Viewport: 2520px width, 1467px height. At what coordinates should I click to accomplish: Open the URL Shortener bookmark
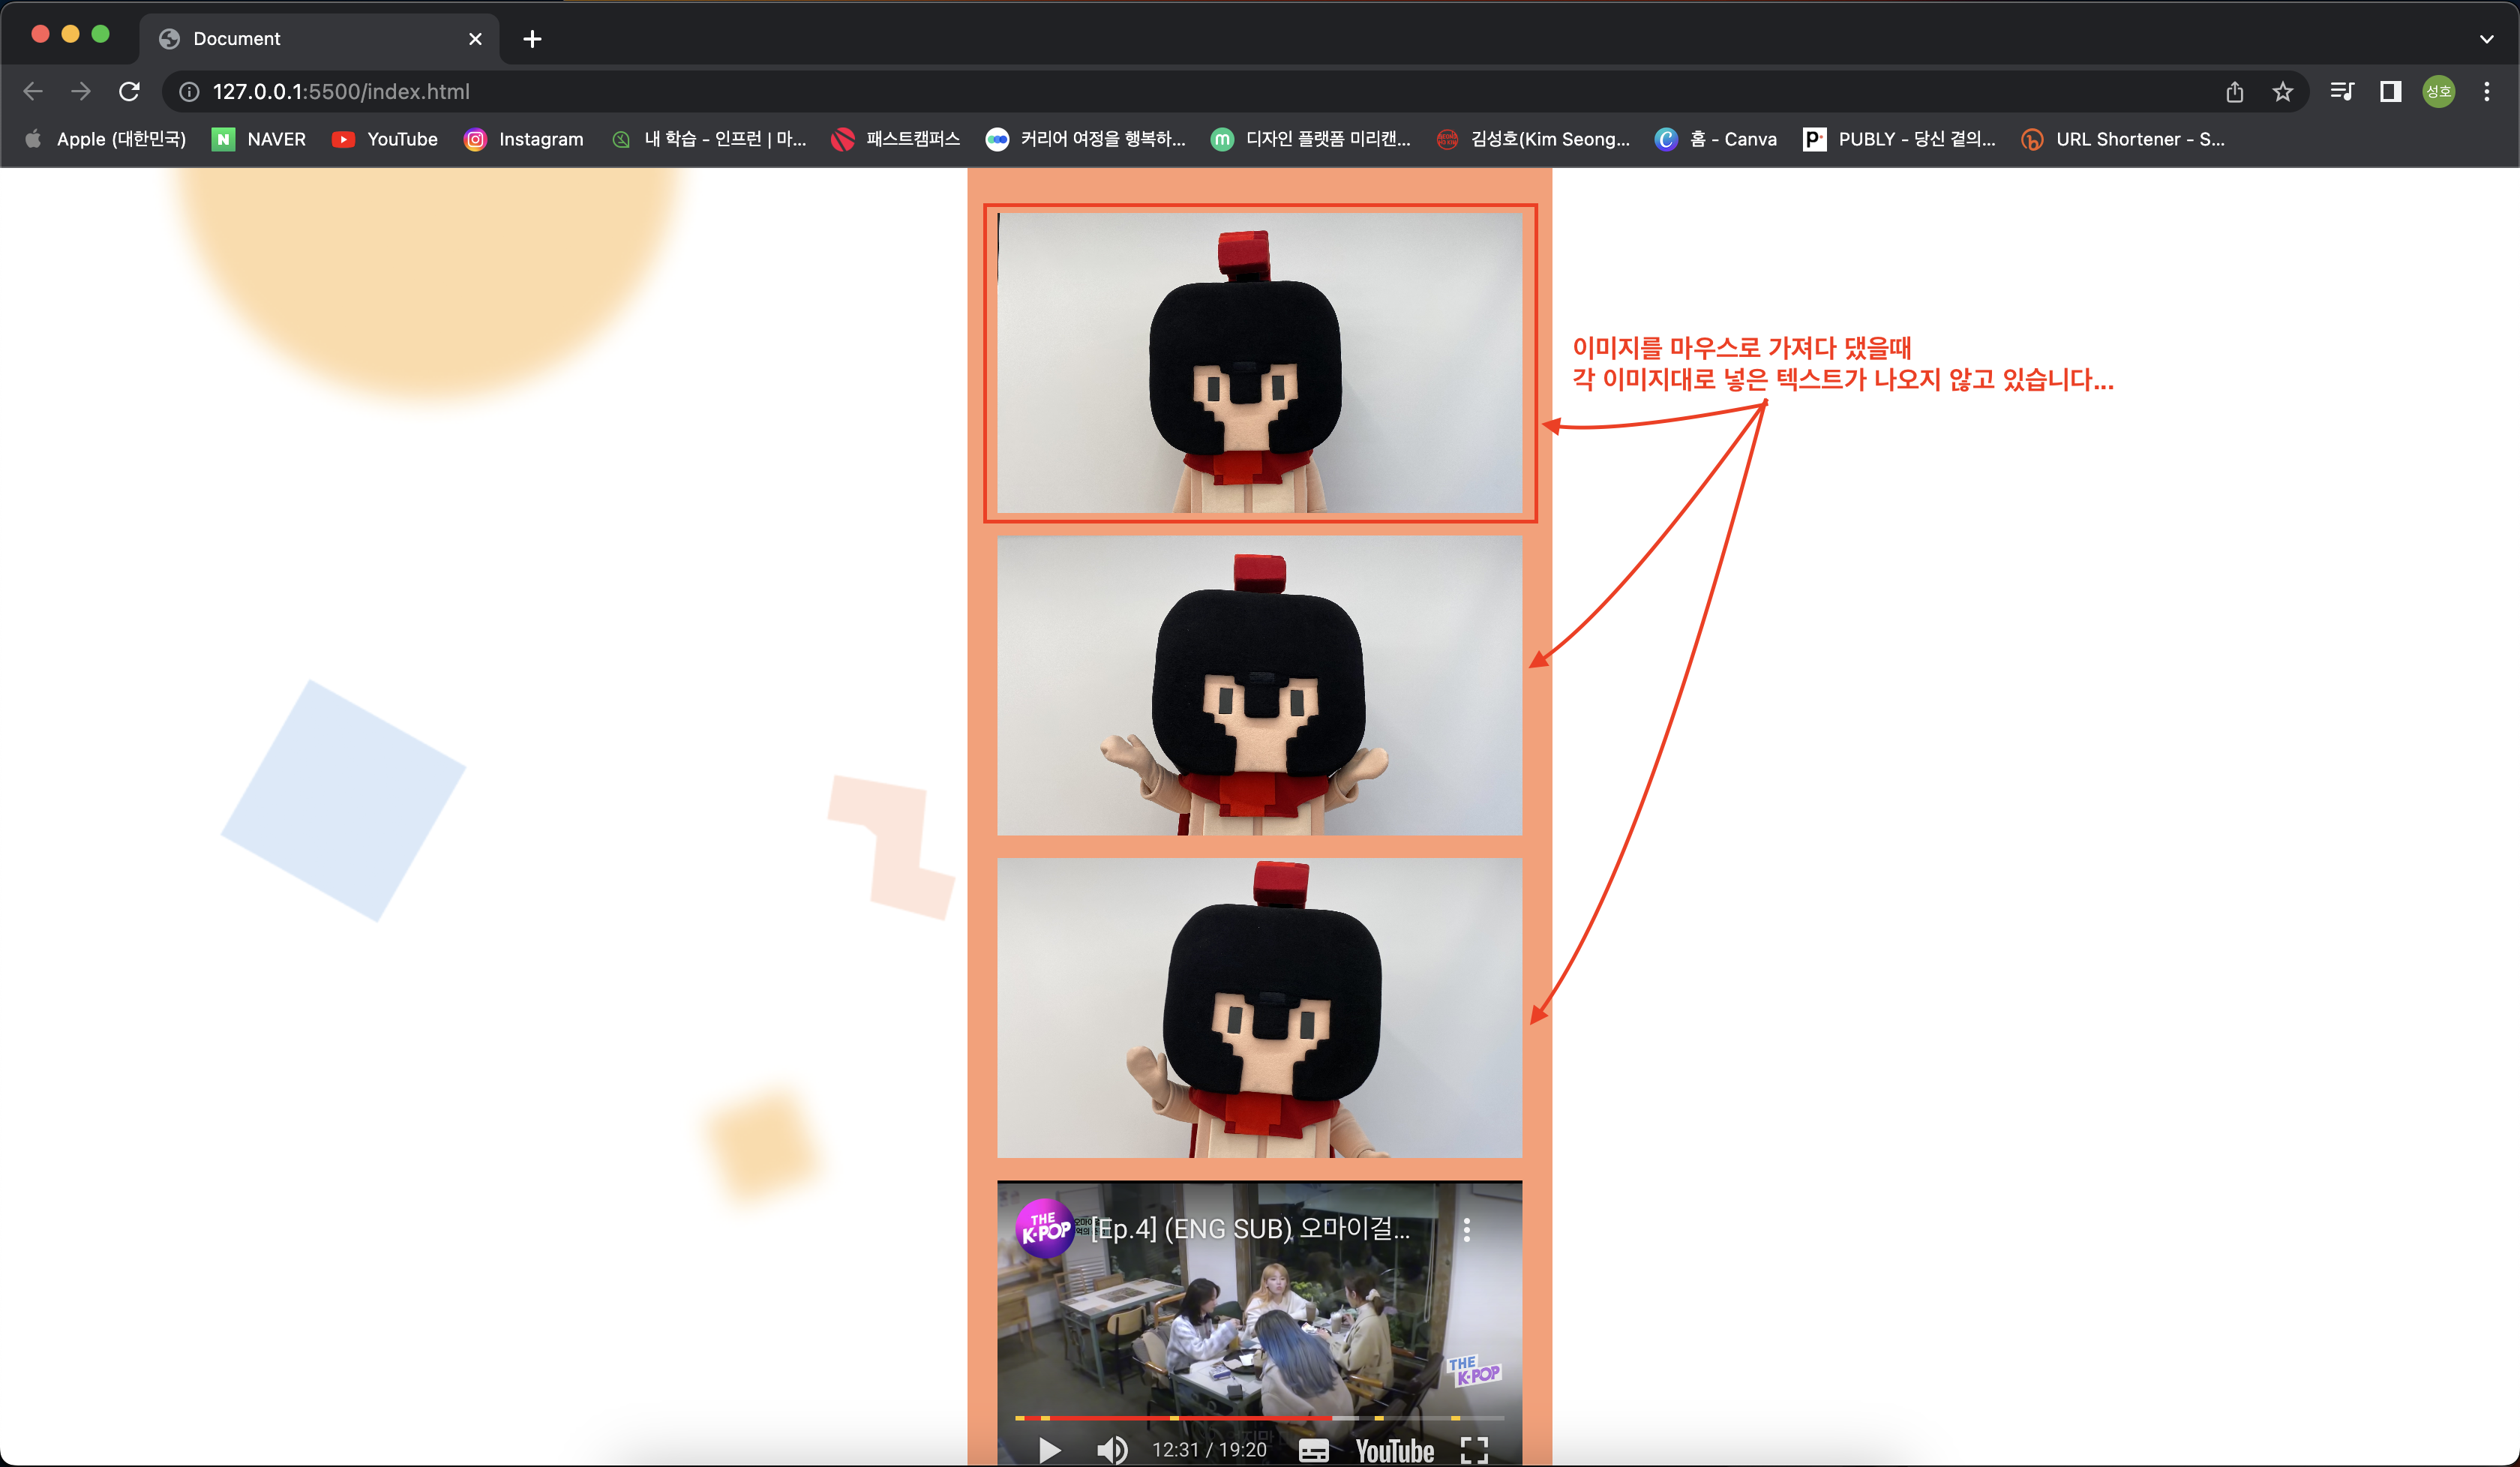pos(2123,139)
